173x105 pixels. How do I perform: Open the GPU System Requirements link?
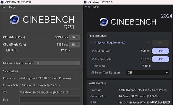point(111,43)
